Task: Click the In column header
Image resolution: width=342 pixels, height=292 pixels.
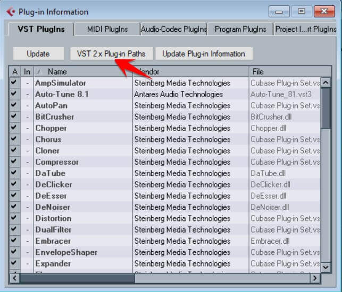Action: pos(27,72)
